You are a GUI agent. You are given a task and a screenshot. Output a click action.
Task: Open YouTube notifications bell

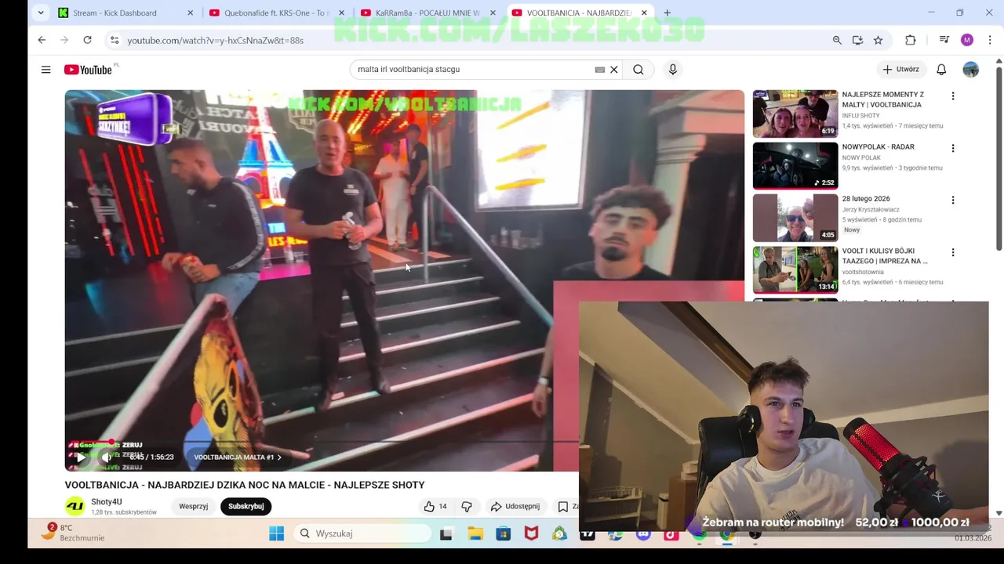(941, 70)
